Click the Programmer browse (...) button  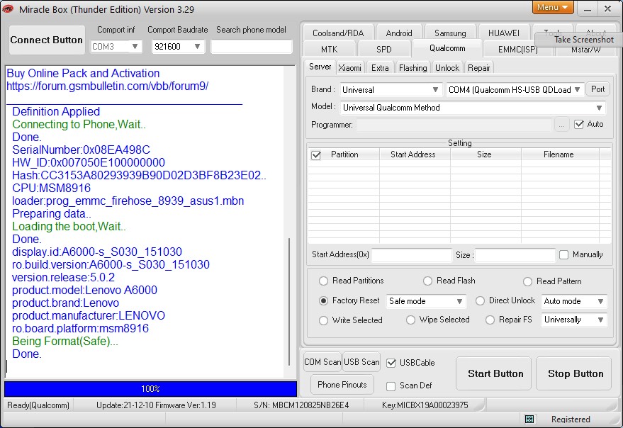click(x=561, y=125)
